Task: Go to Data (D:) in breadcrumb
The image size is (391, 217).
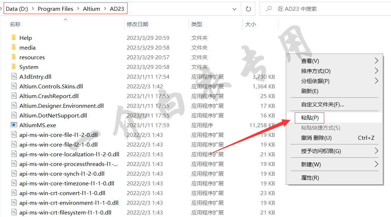Action: coord(17,9)
